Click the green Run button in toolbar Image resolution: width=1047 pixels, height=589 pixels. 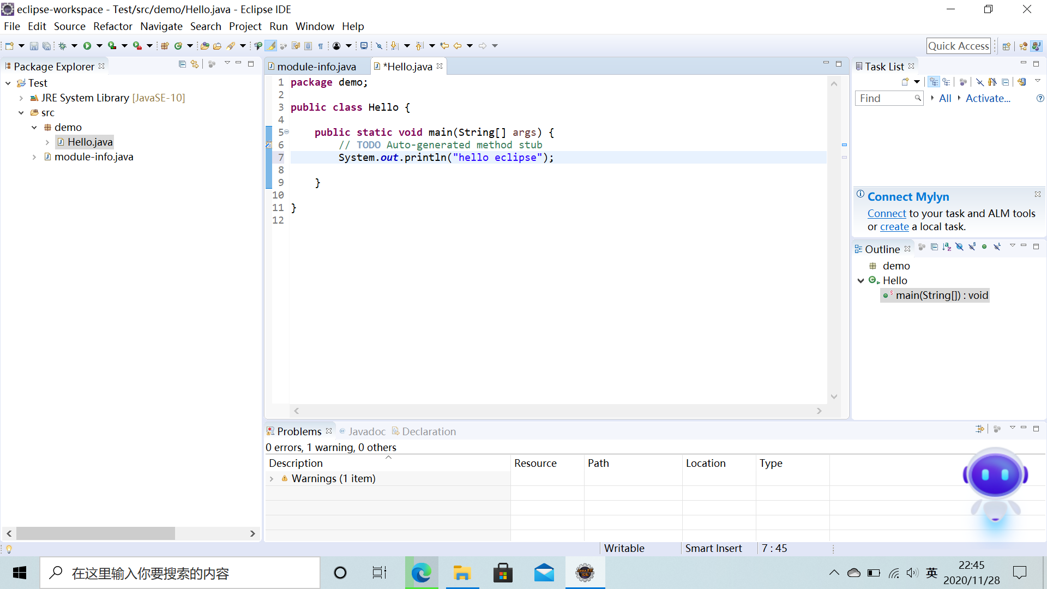click(x=87, y=46)
